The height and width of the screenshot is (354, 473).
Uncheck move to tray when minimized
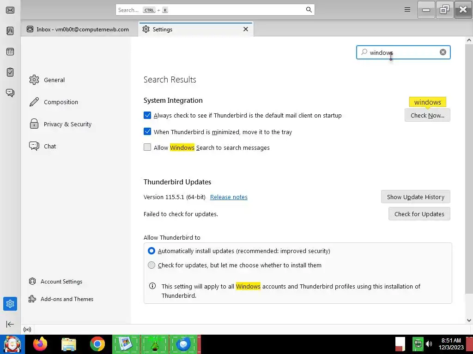point(147,131)
